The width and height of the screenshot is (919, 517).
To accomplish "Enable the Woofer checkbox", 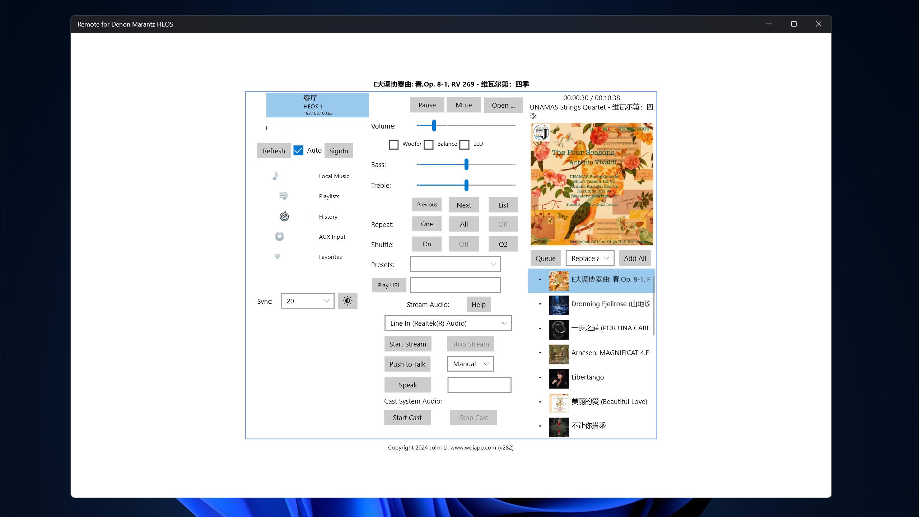I will 394,144.
